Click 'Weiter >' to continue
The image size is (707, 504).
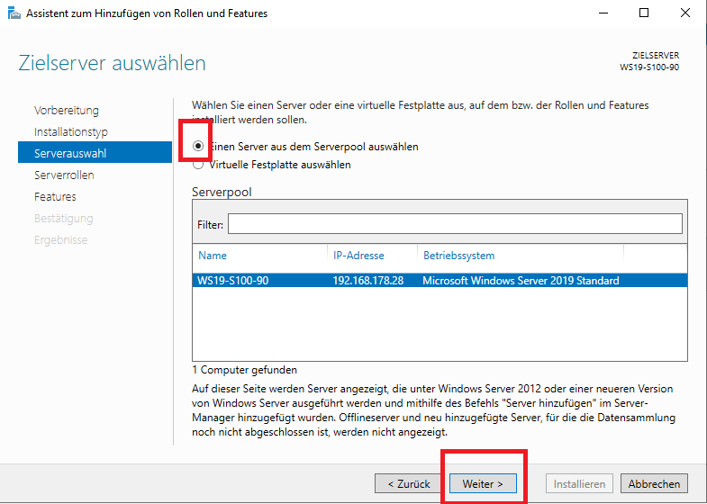[483, 483]
